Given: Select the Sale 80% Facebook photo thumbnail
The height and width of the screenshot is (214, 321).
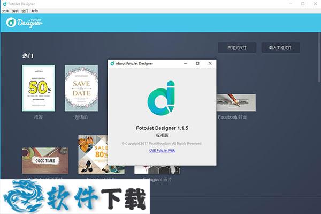Looking at the screenshot, I should (93, 154).
